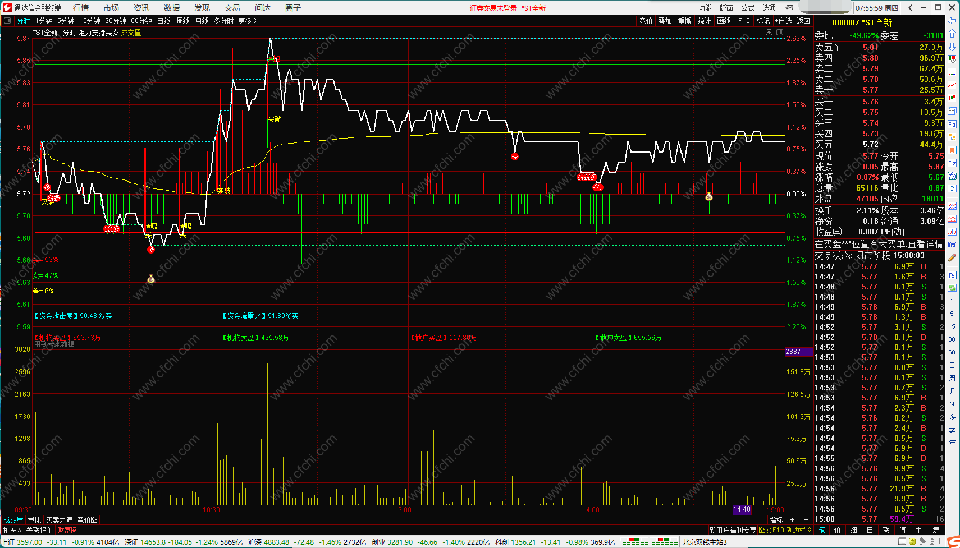Viewport: 960px width, 548px height.
Task: Click the 关联报价 button
Action: pyautogui.click(x=39, y=530)
